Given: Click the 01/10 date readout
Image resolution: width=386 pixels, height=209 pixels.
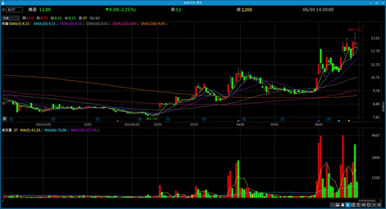Looking at the screenshot, I should pos(94,18).
